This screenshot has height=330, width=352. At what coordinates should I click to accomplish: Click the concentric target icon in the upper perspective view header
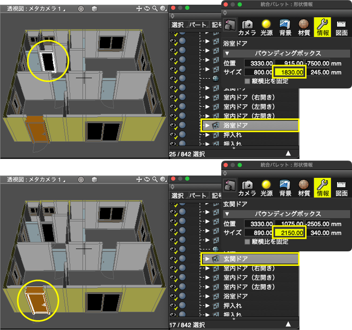[81, 9]
